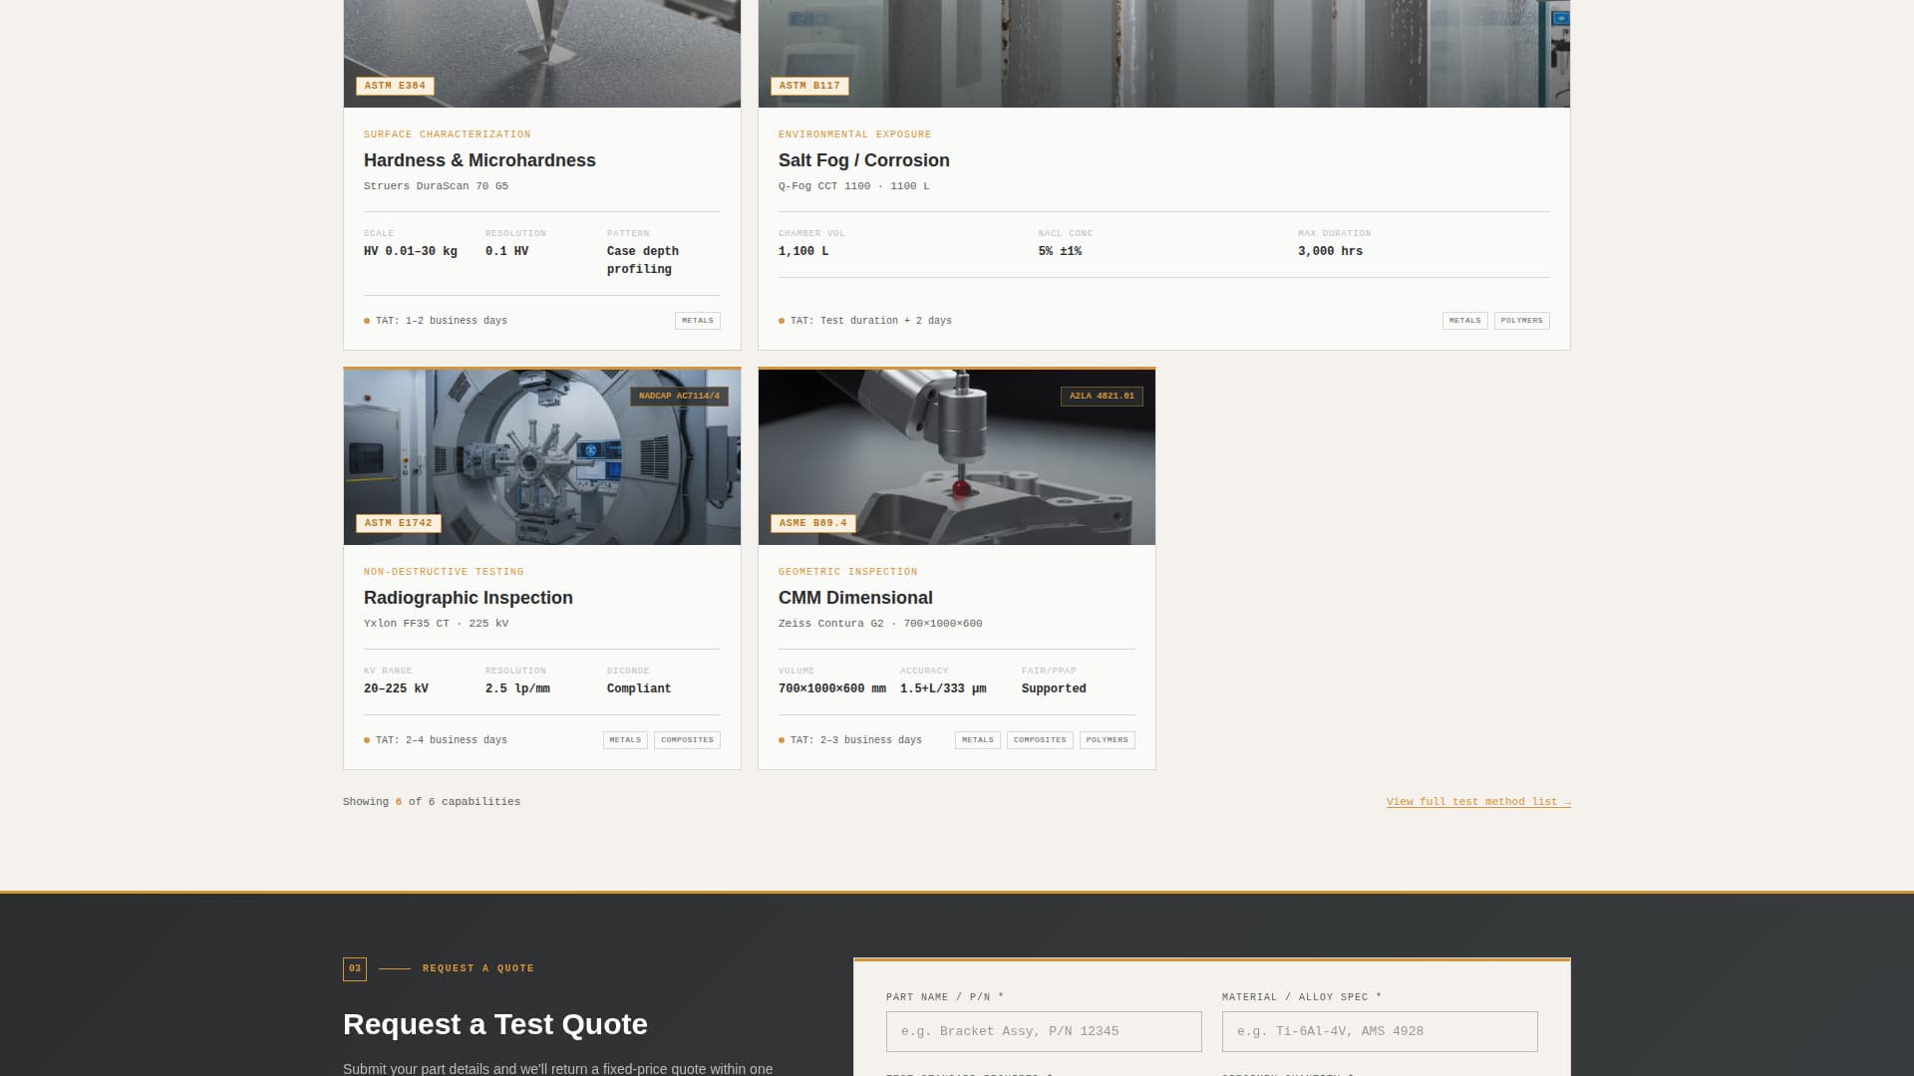The image size is (1914, 1076).
Task: Click the A2LA 4821.01 accreditation badge
Action: (1102, 396)
